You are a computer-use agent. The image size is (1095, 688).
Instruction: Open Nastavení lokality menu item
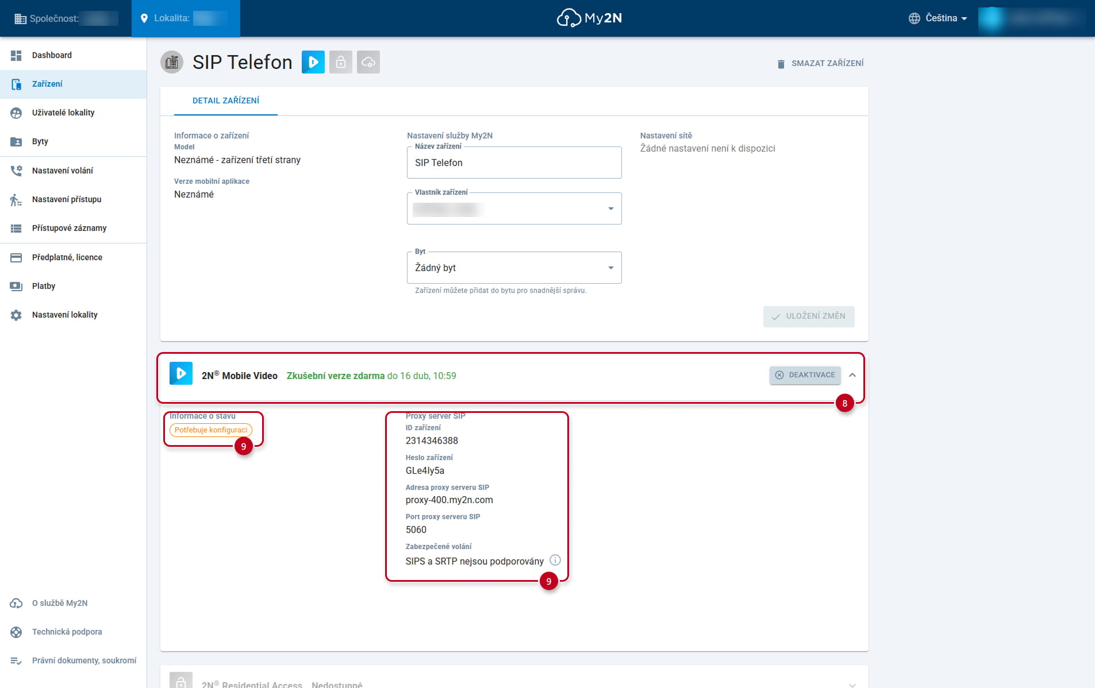click(x=73, y=315)
